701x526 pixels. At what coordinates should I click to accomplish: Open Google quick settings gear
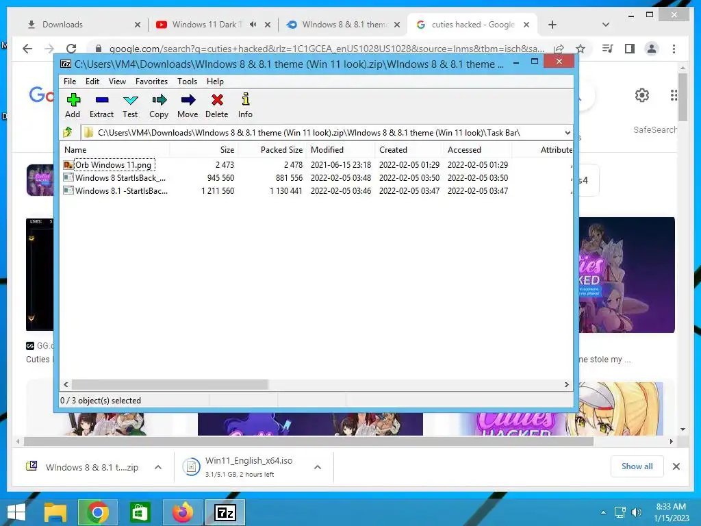[642, 95]
